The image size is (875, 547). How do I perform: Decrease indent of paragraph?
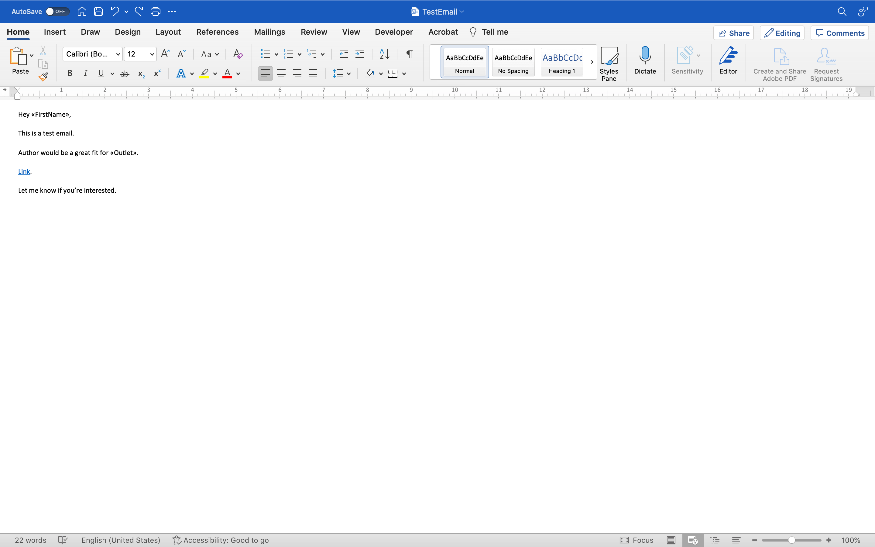[344, 54]
